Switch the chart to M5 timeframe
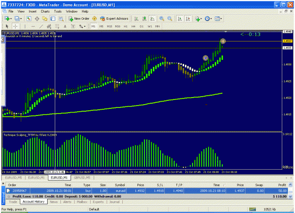 [x=101, y=26]
